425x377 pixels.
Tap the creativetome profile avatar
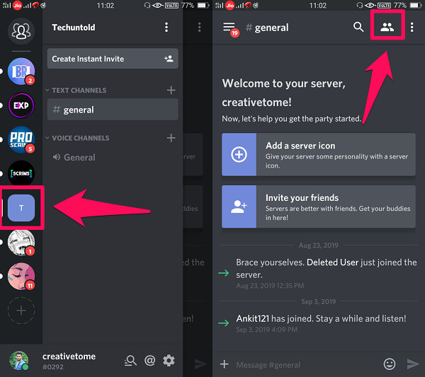pos(18,361)
